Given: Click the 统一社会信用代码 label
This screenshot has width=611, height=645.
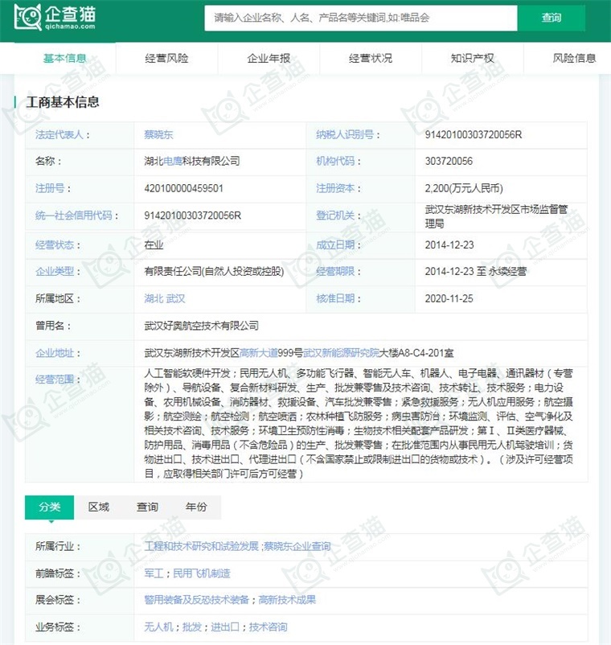Looking at the screenshot, I should [74, 216].
